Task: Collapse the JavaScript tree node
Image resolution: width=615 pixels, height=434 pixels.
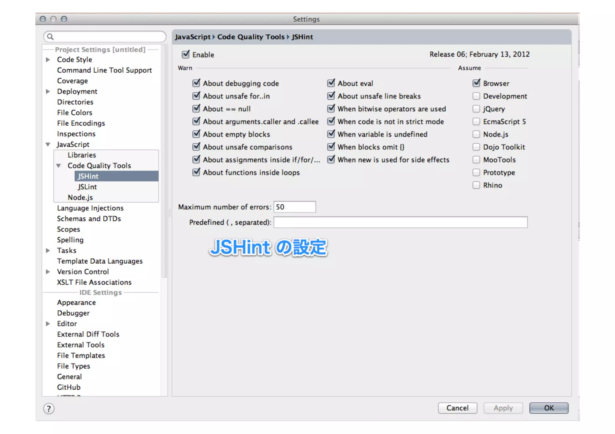Action: pyautogui.click(x=48, y=144)
